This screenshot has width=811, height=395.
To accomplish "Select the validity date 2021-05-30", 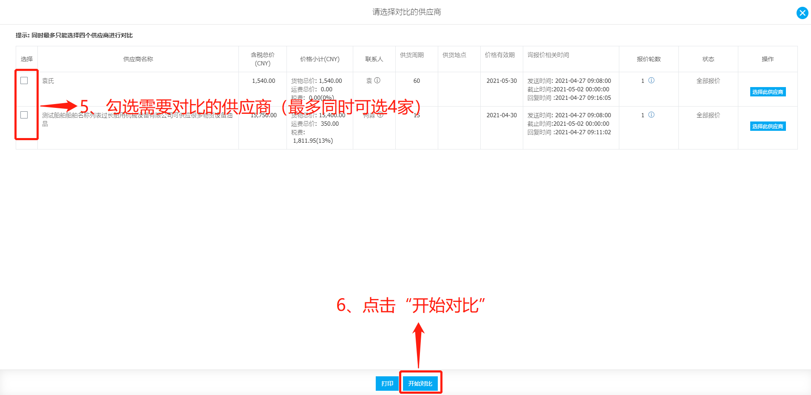I will tap(502, 81).
